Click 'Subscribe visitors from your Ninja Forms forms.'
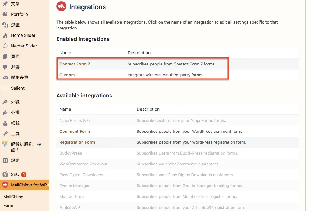The image size is (309, 211). [181, 121]
